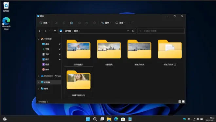Click the paste clipboard icon

pyautogui.click(x=71, y=23)
